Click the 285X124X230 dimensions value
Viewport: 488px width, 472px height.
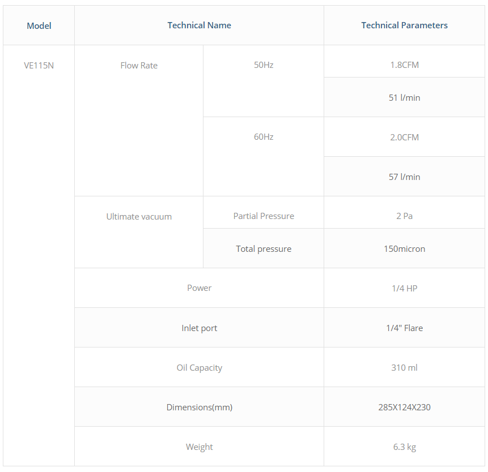click(404, 407)
